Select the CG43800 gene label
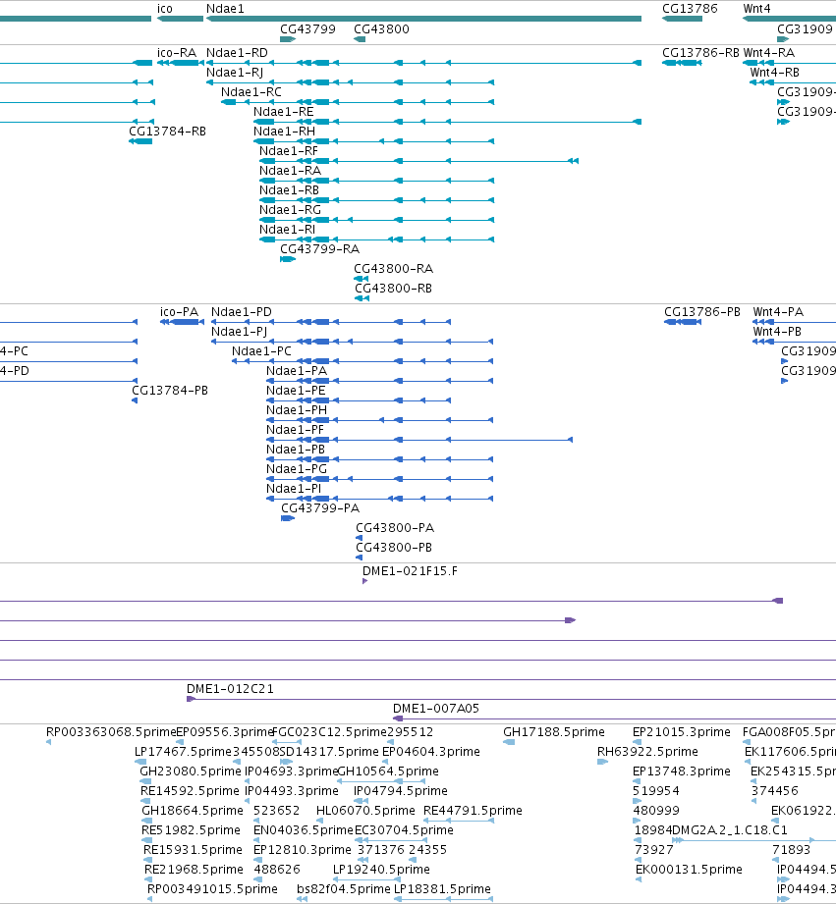Viewport: 836px width, 904px height. [x=381, y=28]
